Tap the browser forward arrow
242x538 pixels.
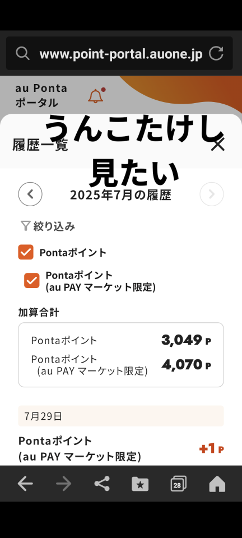click(64, 484)
